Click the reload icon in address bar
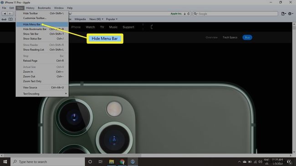This screenshot has height=166, width=296. coord(189,14)
